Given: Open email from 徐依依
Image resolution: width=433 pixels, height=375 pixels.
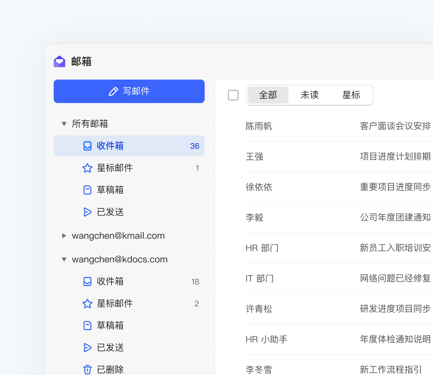Looking at the screenshot, I should 259,187.
